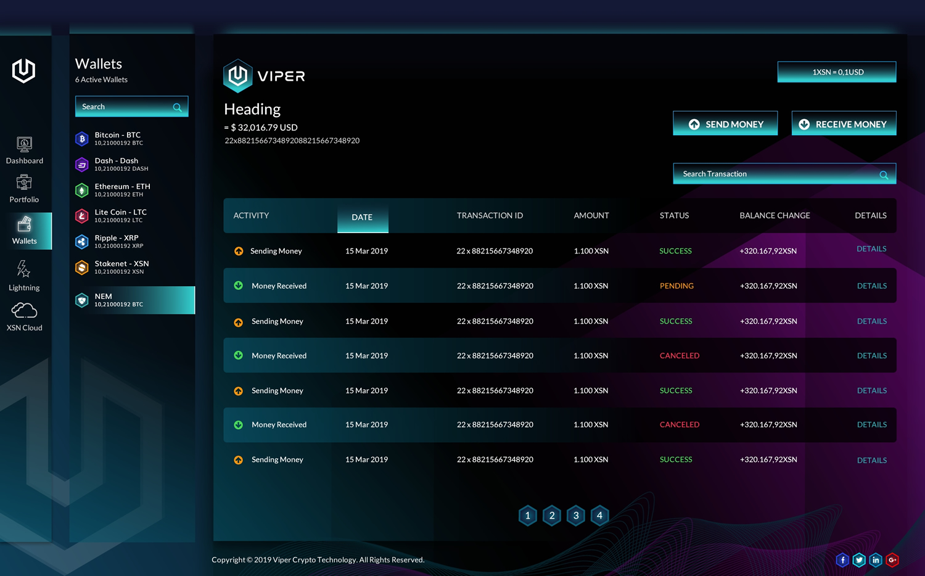Open DETAILS link of first SUCCESS row
The image size is (925, 576).
coord(871,249)
